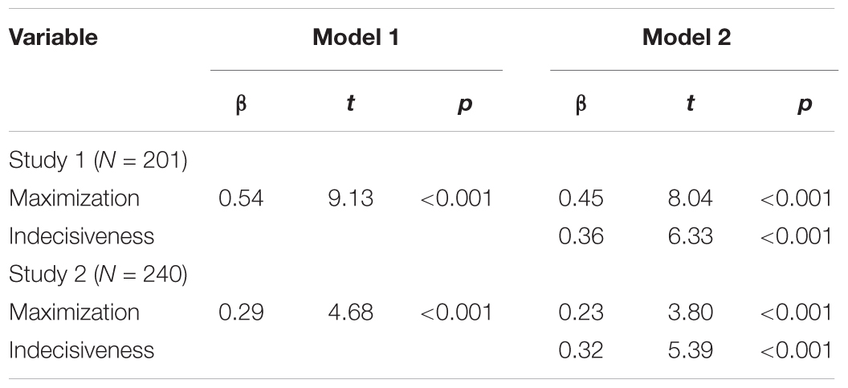Select the Model 2 header
The width and height of the screenshot is (848, 388).
[x=687, y=37]
